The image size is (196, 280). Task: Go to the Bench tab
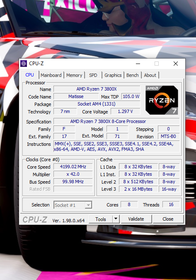132,75
